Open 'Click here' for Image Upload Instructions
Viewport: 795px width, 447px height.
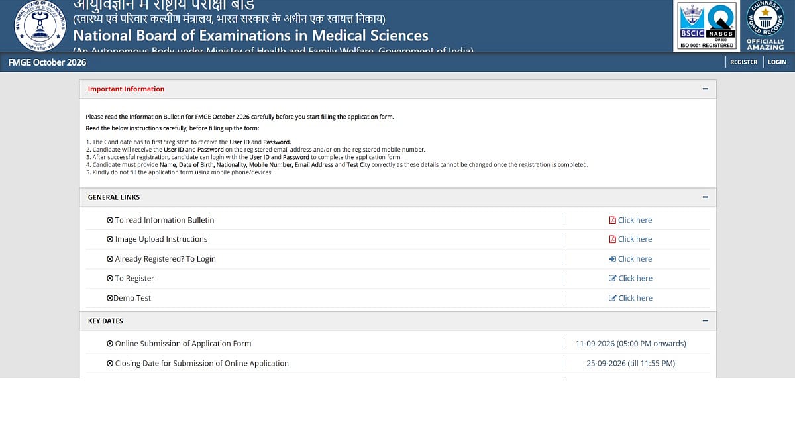click(x=635, y=239)
